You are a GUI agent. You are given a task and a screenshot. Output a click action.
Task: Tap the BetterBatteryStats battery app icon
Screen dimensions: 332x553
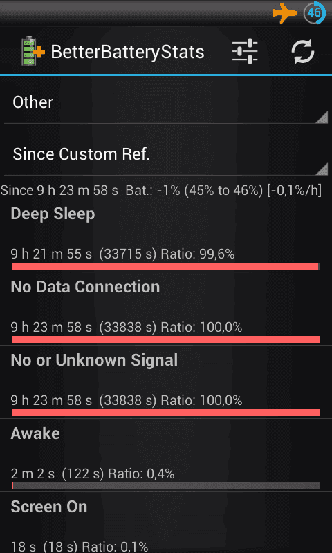click(33, 50)
